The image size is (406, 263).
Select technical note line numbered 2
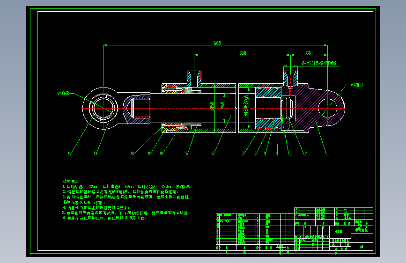click(x=121, y=192)
